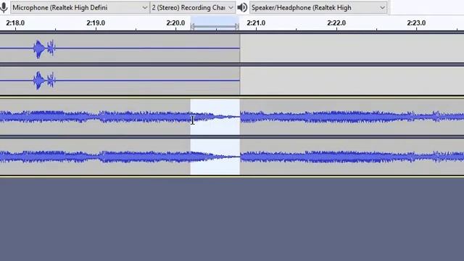This screenshot has height=261, width=464.
Task: Click the 2:23.0 mark on the timeline ruler
Action: click(x=416, y=22)
